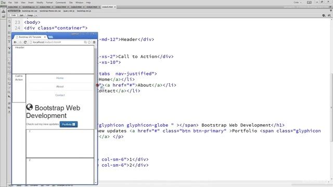Open the Help menu
Screen dimensions: 333x187
pyautogui.click(x=88, y=3)
